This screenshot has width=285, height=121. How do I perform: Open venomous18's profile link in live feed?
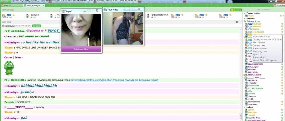[x=10, y=26]
